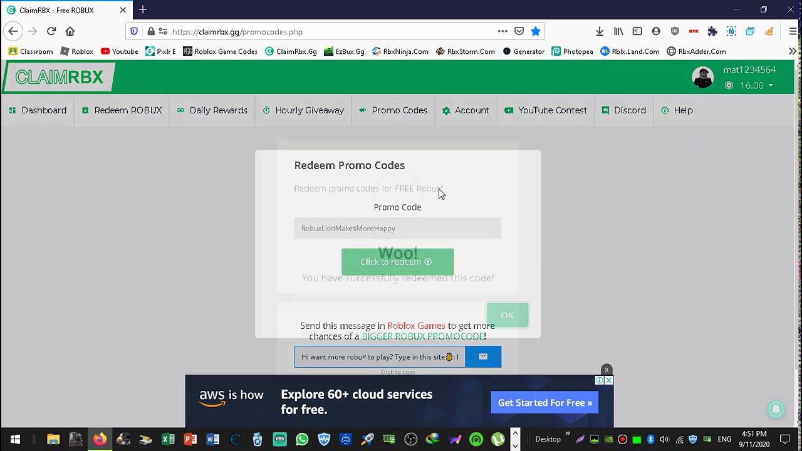
Task: Open the ad info icon
Action: coord(600,380)
